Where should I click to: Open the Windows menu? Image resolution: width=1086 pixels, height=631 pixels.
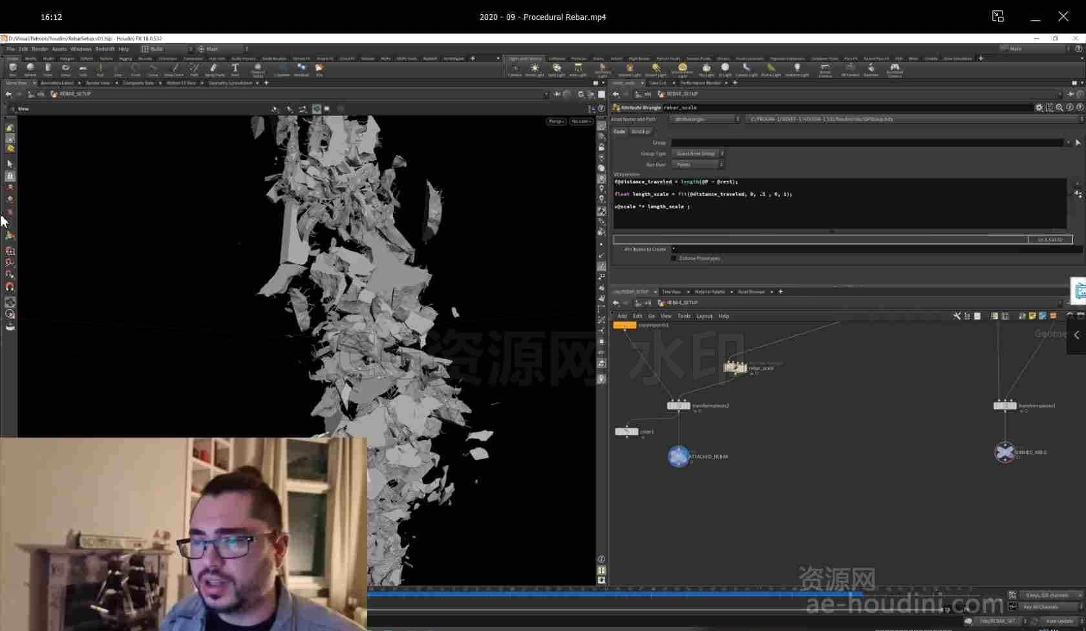(81, 49)
